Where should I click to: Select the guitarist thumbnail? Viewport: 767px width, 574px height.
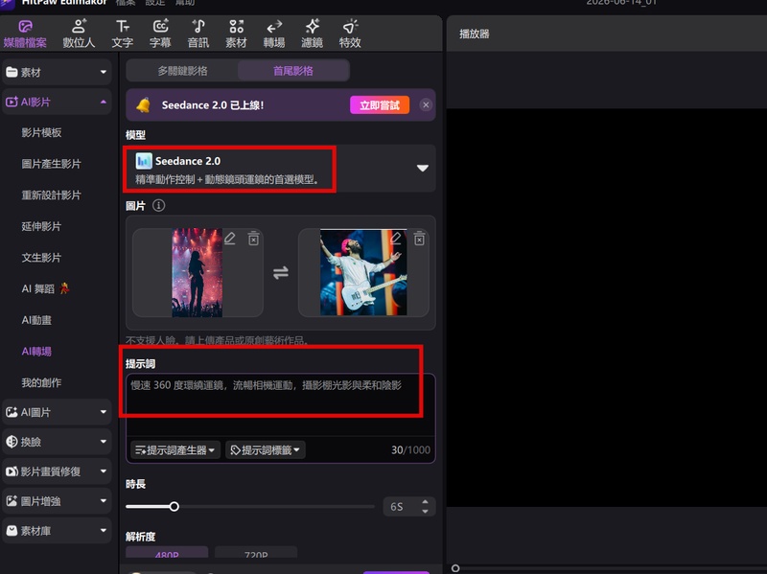pyautogui.click(x=363, y=272)
